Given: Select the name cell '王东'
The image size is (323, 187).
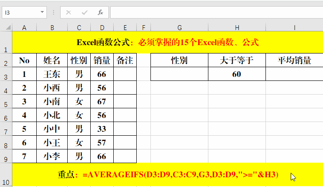Looking at the screenshot, I should click(x=52, y=74).
